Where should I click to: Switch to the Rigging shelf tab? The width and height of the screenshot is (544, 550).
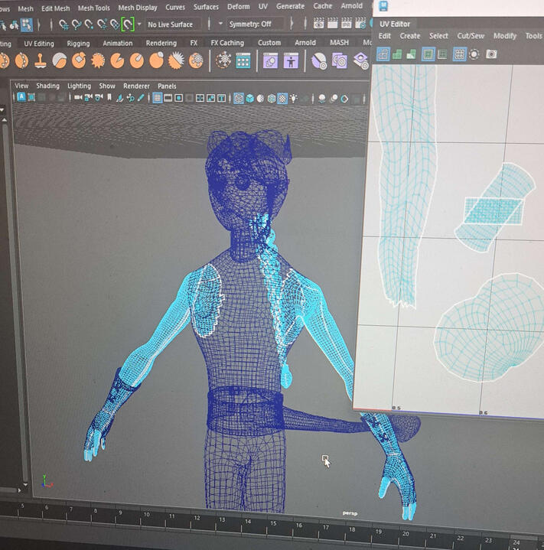coord(78,44)
